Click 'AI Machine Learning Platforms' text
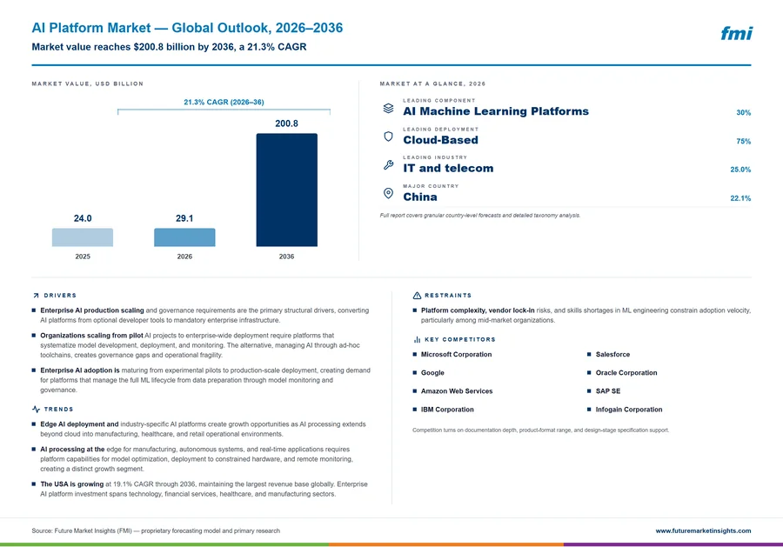 496,111
